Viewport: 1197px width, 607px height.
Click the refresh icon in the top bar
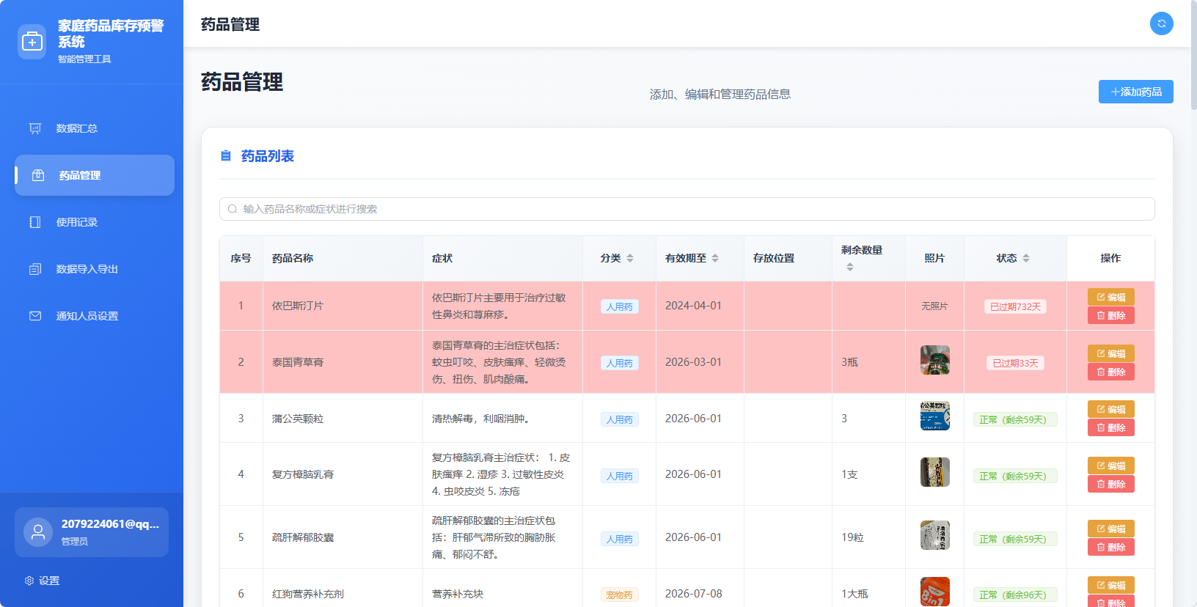(1162, 23)
